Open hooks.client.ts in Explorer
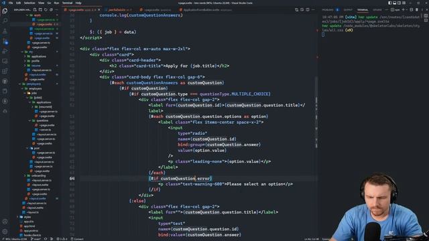 click(x=32, y=235)
